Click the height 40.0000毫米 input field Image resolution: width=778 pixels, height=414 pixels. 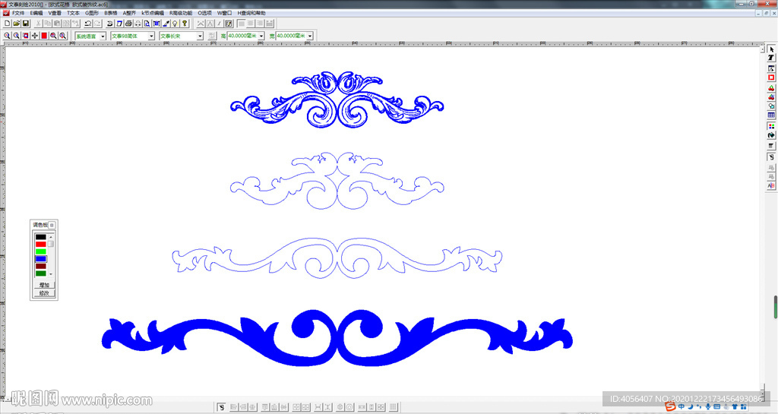pos(242,36)
